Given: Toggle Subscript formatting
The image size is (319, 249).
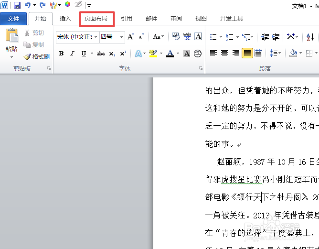Looking at the screenshot, I should pyautogui.click(x=112, y=54).
